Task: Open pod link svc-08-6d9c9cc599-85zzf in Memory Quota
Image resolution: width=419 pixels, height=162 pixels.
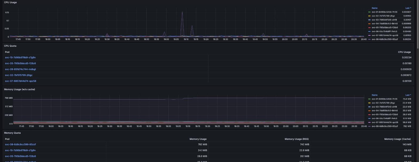Action: coord(20,145)
